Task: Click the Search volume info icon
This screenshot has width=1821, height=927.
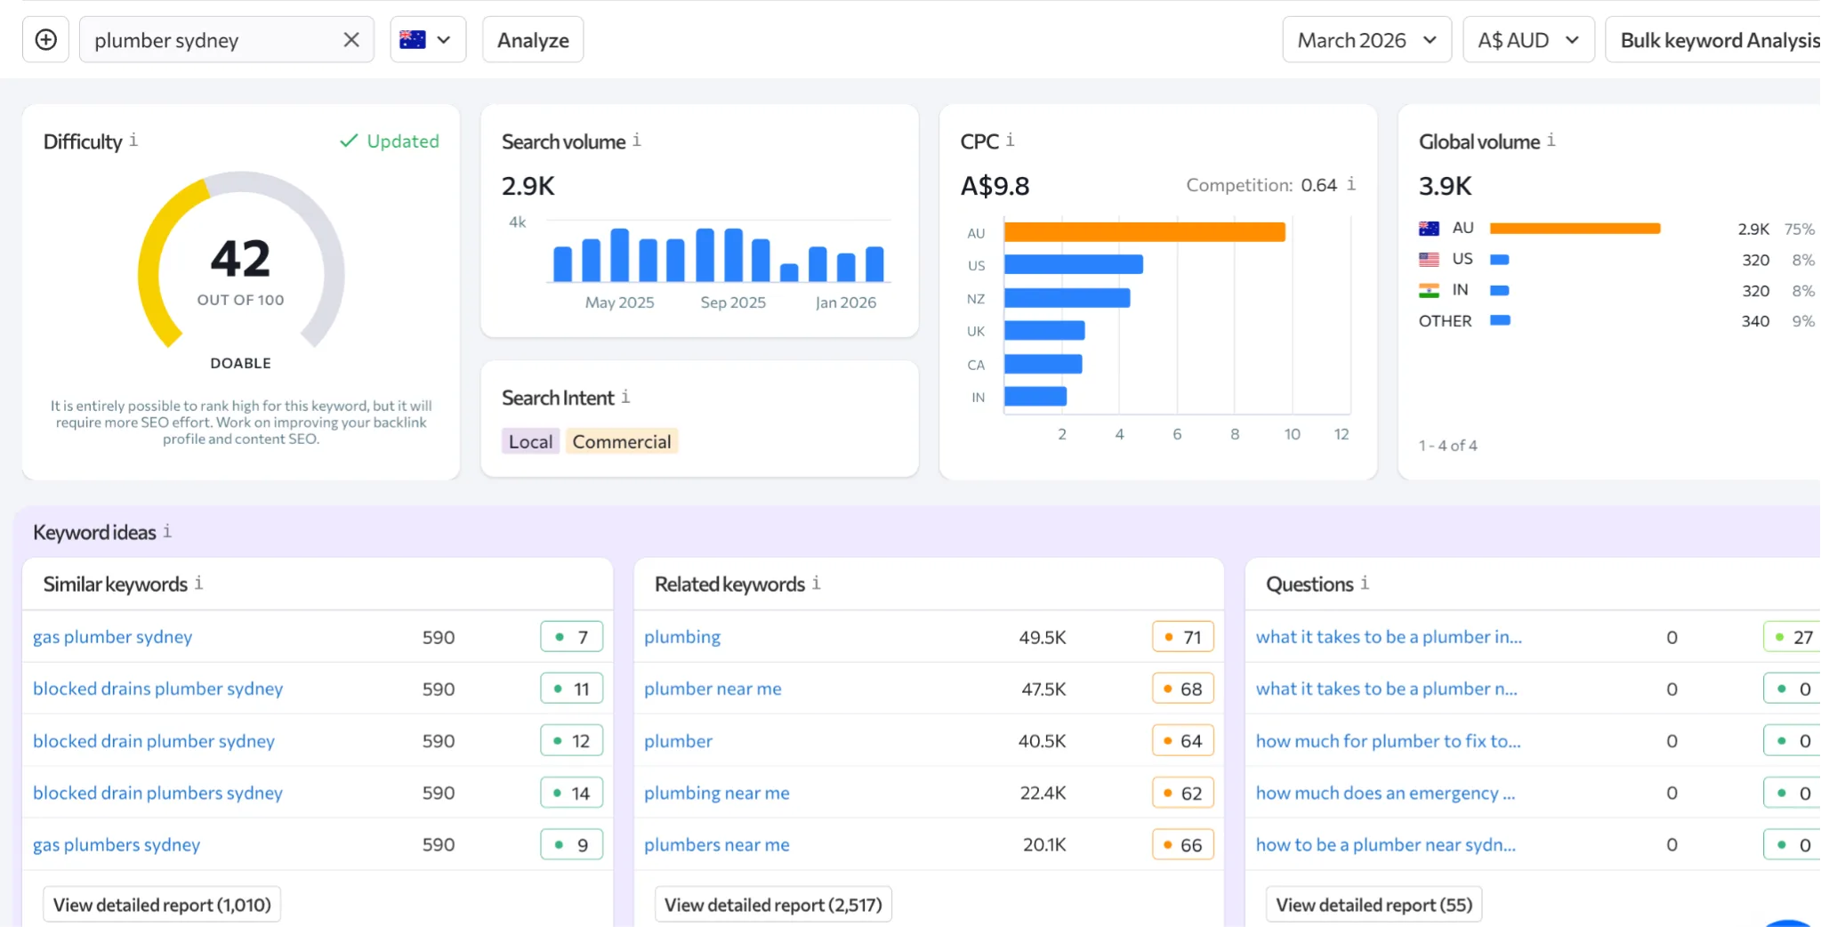Action: pos(637,141)
